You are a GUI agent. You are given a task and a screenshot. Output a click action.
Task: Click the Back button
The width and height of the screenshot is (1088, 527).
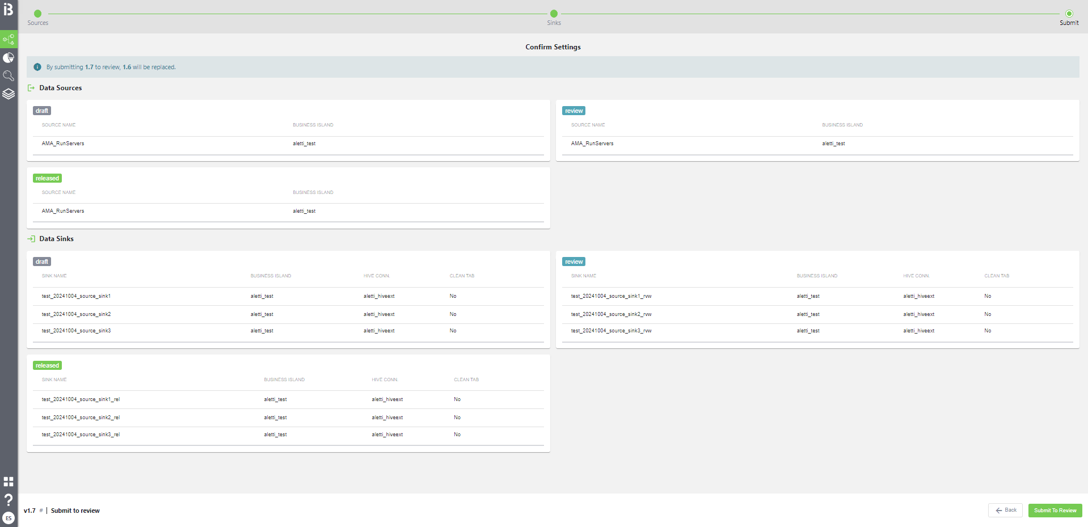pyautogui.click(x=1005, y=510)
